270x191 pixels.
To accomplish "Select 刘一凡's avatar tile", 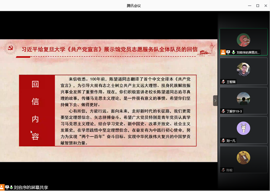I will (243, 128).
